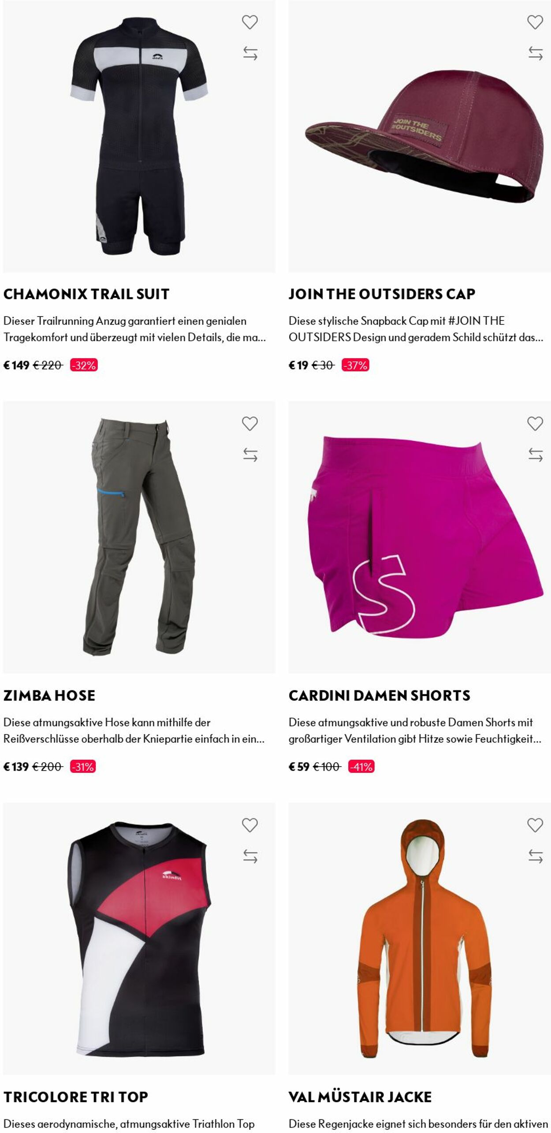Screen dimensions: 551x1133
Task: Open Cardini Damen Shorts title link
Action: [380, 696]
